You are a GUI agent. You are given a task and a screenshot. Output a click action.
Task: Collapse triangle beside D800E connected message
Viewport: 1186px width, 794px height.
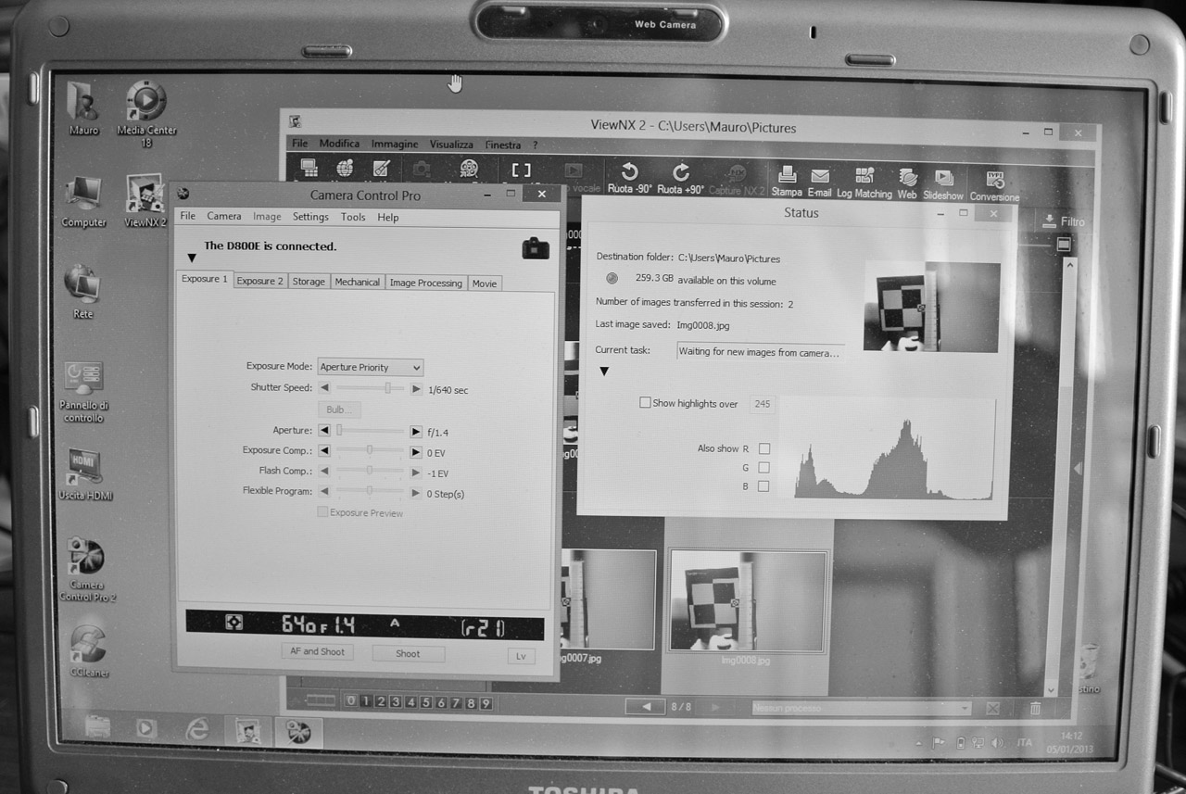coord(192,258)
